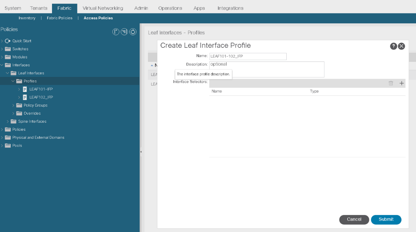The width and height of the screenshot is (416, 232).
Task: Open help for Create Leaf Interface Profile
Action: coord(393,46)
